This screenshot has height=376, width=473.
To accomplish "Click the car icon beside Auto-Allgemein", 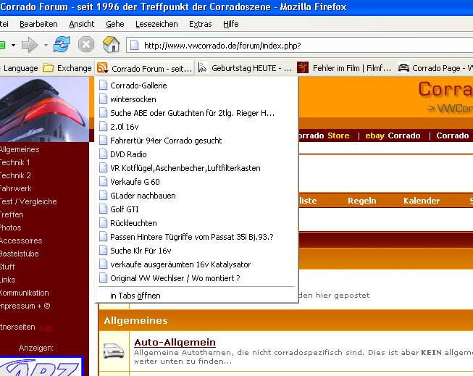I will click(114, 351).
